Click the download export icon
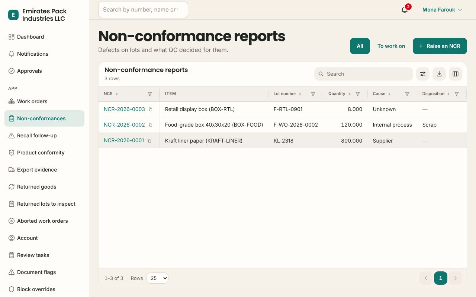476x297 pixels. 439,74
